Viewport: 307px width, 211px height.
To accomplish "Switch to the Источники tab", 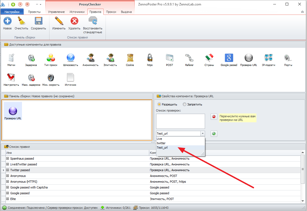I will pos(77,12).
